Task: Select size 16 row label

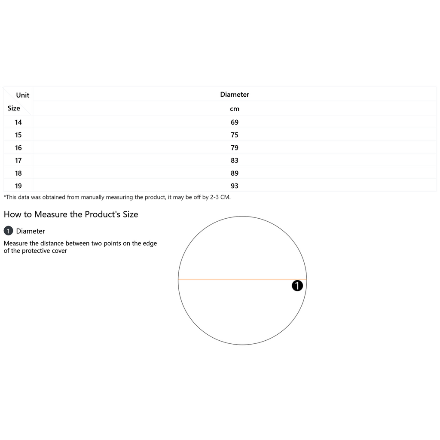Action: (x=18, y=148)
